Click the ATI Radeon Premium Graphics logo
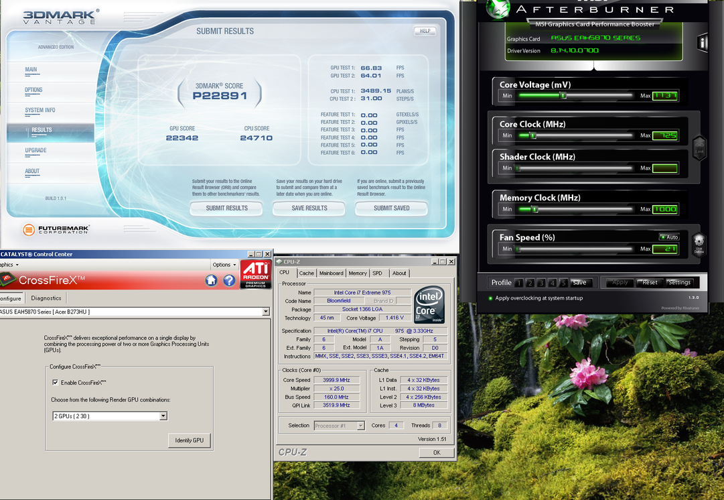 click(256, 275)
